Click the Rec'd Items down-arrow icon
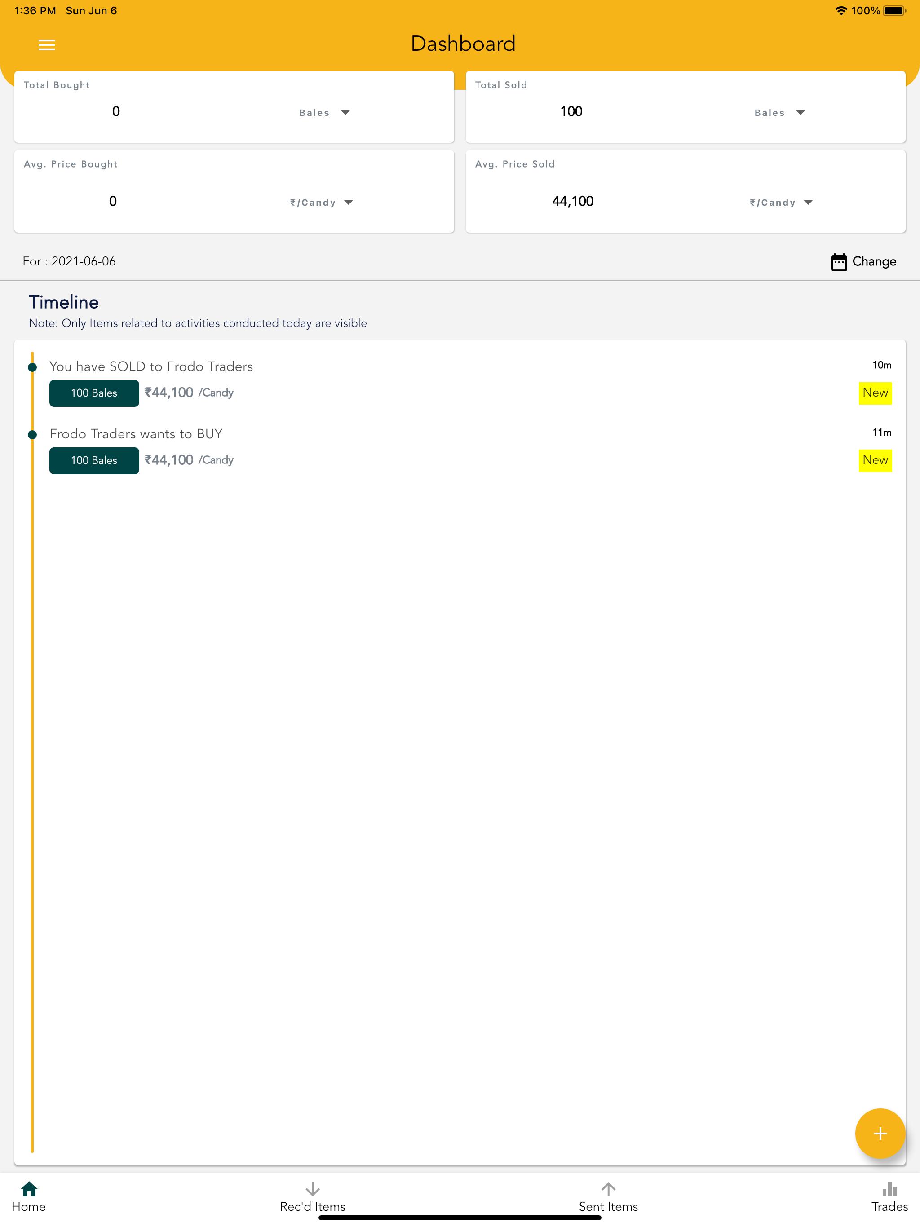This screenshot has width=920, height=1227. point(312,1189)
